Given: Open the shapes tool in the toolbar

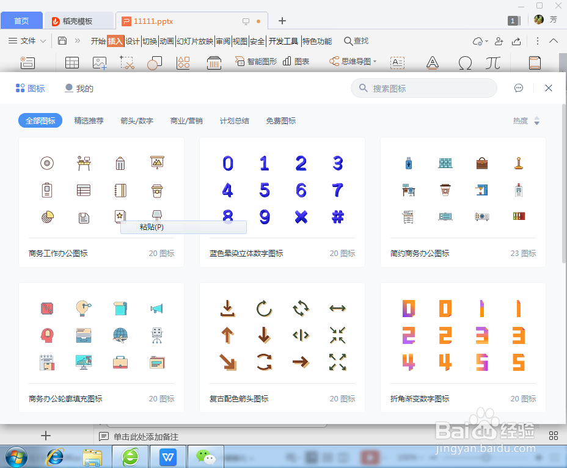Looking at the screenshot, I should (155, 63).
